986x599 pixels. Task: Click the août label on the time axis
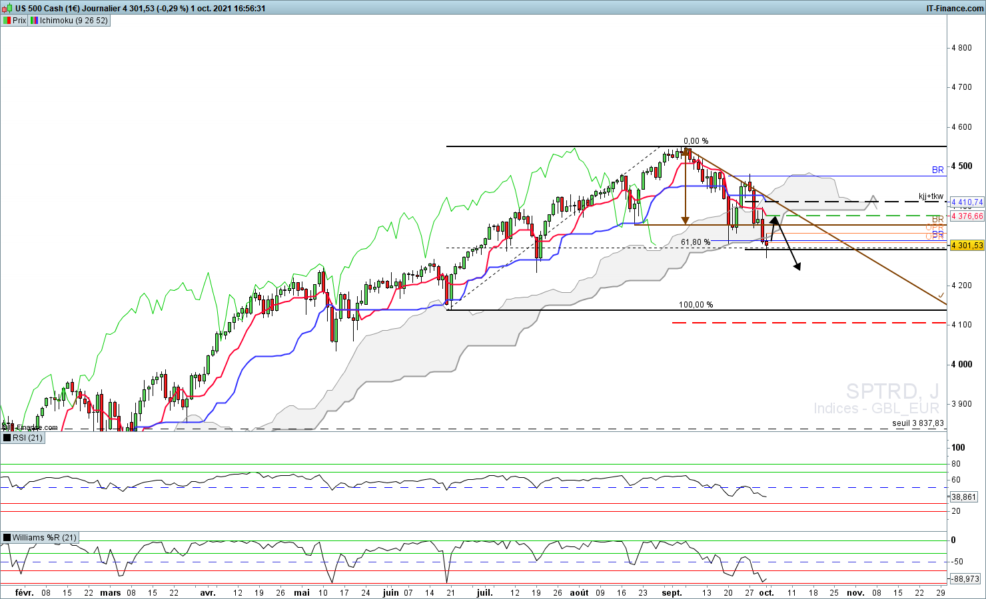coord(580,592)
